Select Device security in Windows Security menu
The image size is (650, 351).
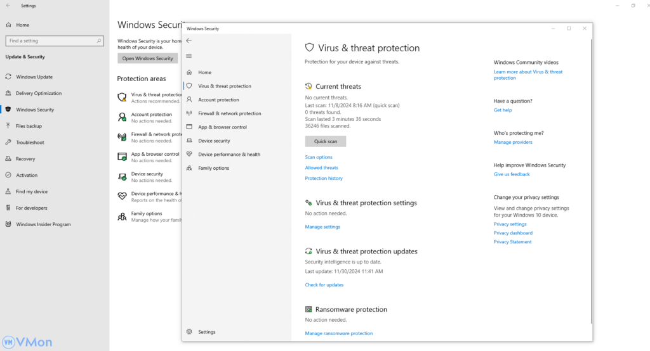point(214,141)
